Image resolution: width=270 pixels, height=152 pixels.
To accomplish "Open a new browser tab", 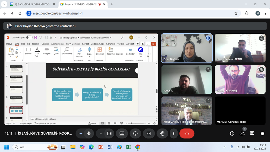I will (112, 4).
